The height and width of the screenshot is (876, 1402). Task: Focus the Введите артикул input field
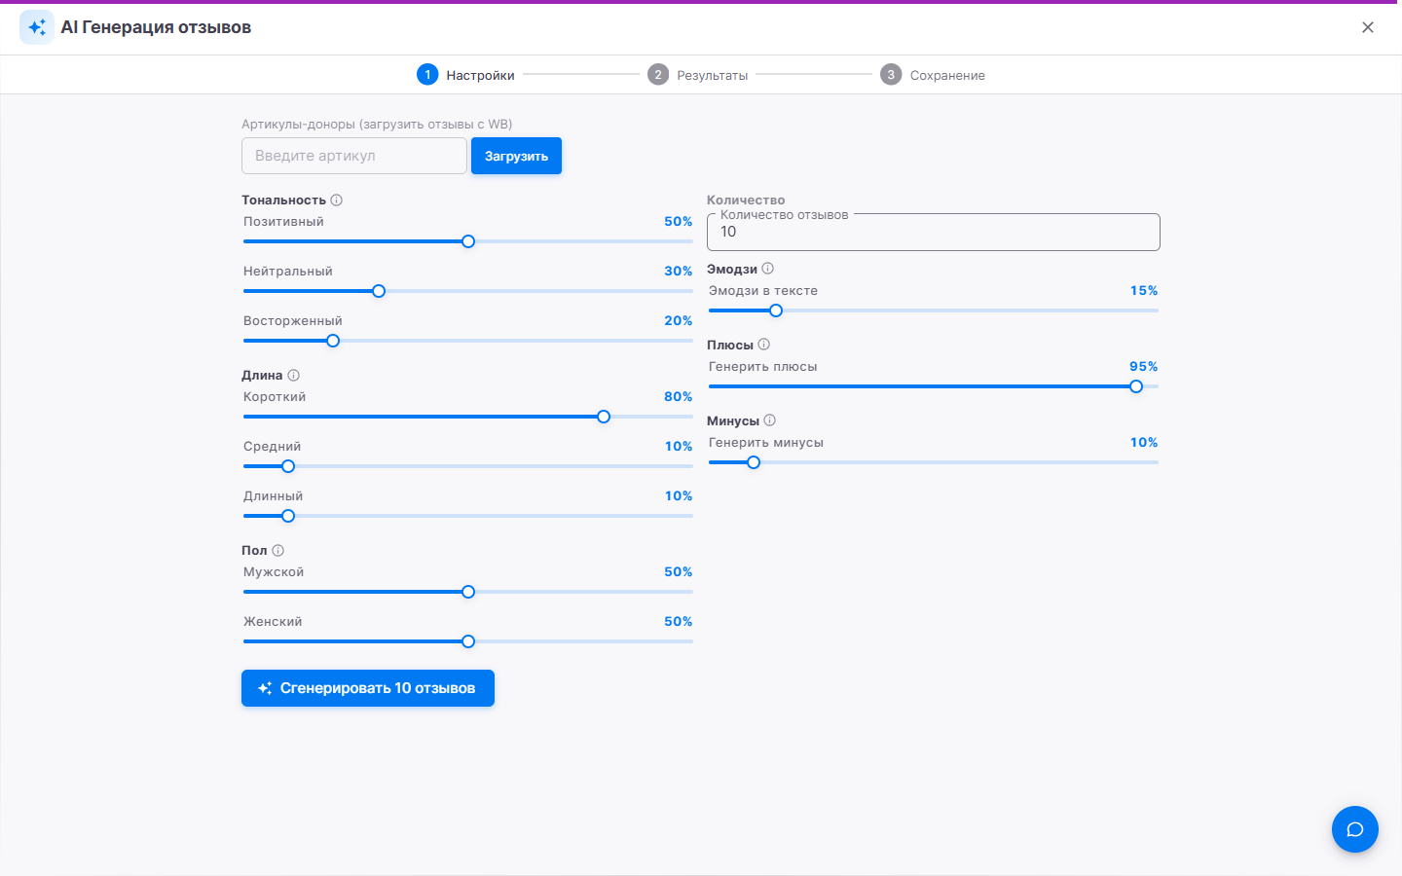(354, 156)
